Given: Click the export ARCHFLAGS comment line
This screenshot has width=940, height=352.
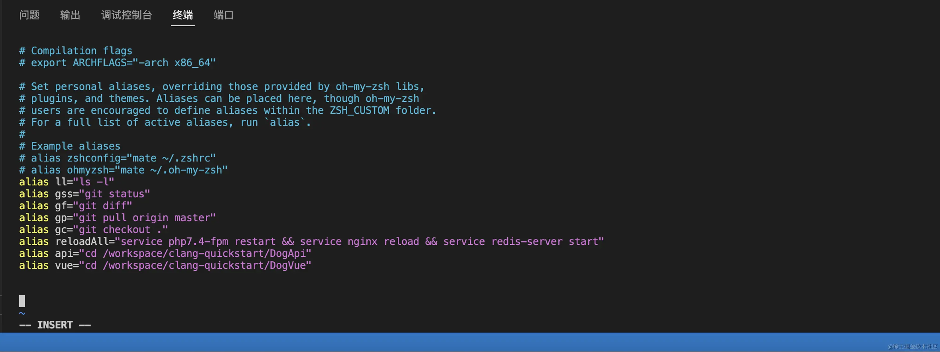Looking at the screenshot, I should click(x=117, y=63).
